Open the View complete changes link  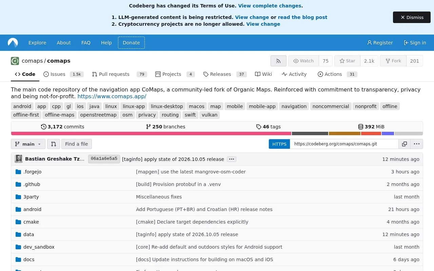pyautogui.click(x=270, y=6)
